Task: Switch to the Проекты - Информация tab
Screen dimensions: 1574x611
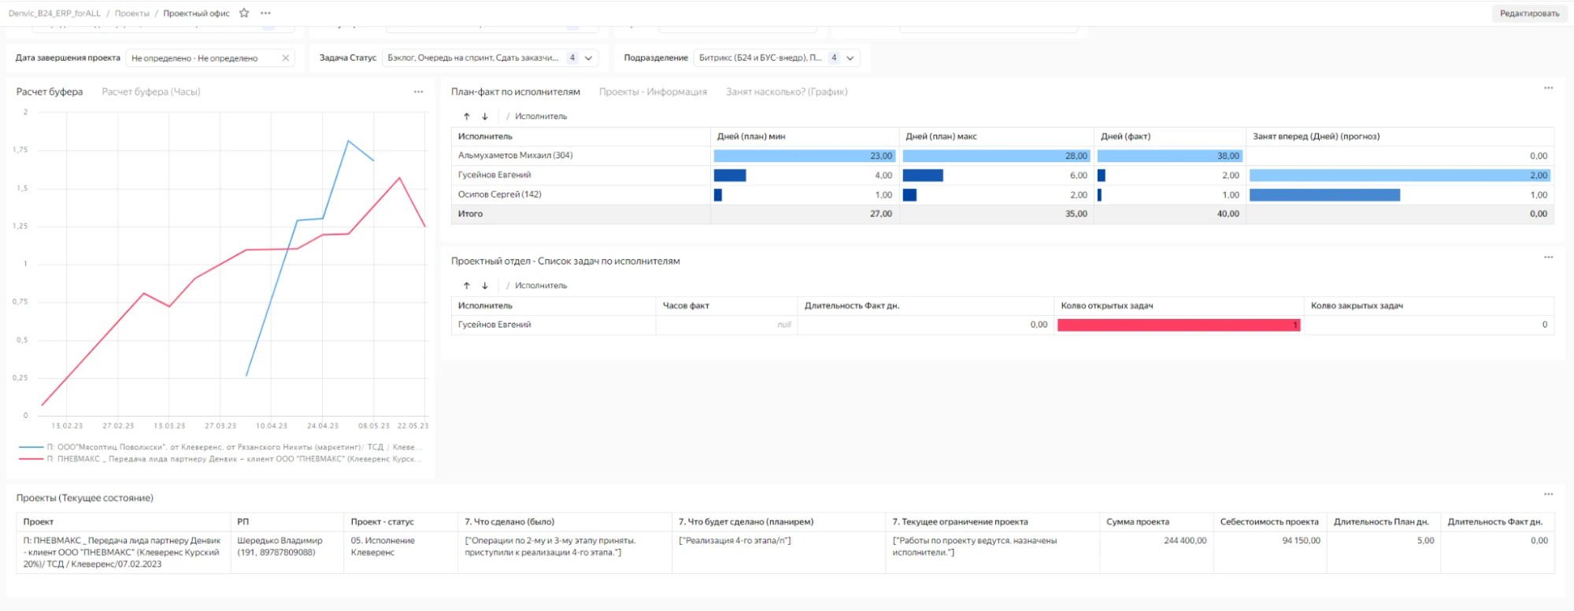Action: (653, 92)
